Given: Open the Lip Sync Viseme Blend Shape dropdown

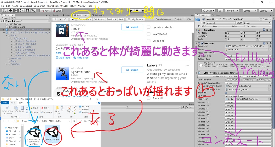Looking at the screenshot, I should [x=248, y=96].
